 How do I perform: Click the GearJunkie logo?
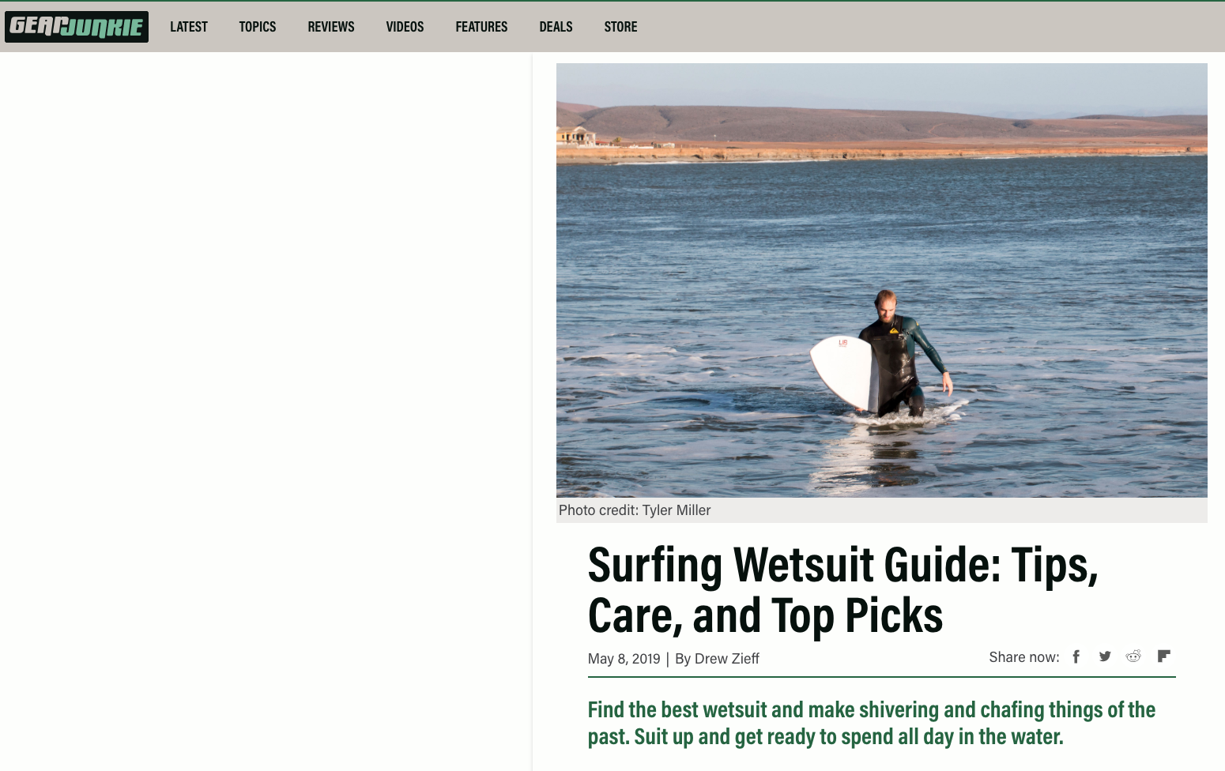[x=77, y=27]
